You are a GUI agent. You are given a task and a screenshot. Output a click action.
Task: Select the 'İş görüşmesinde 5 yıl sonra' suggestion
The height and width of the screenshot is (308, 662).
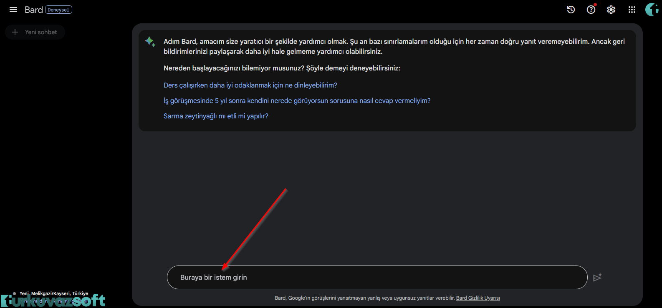(297, 100)
